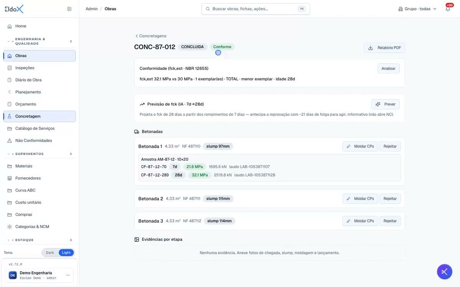This screenshot has width=460, height=287.
Task: Switch theme to Light
Action: (x=66, y=253)
